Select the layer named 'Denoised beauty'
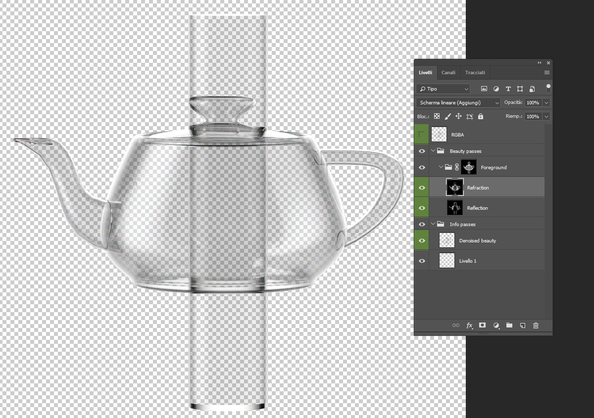This screenshot has height=418, width=594. [x=477, y=241]
